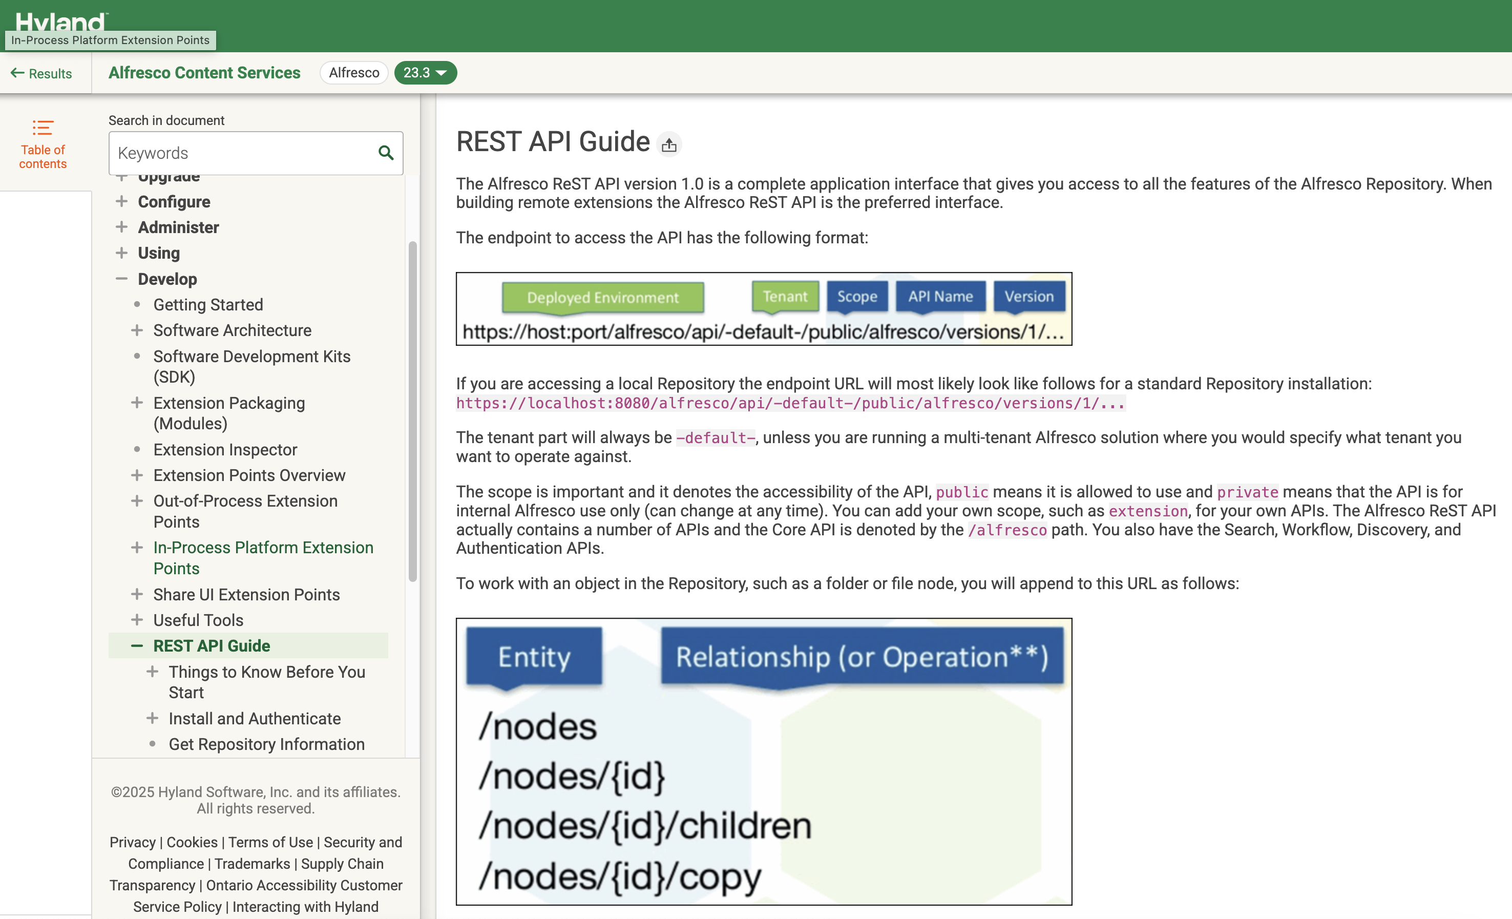Expand Install and Authenticate node

pyautogui.click(x=152, y=718)
